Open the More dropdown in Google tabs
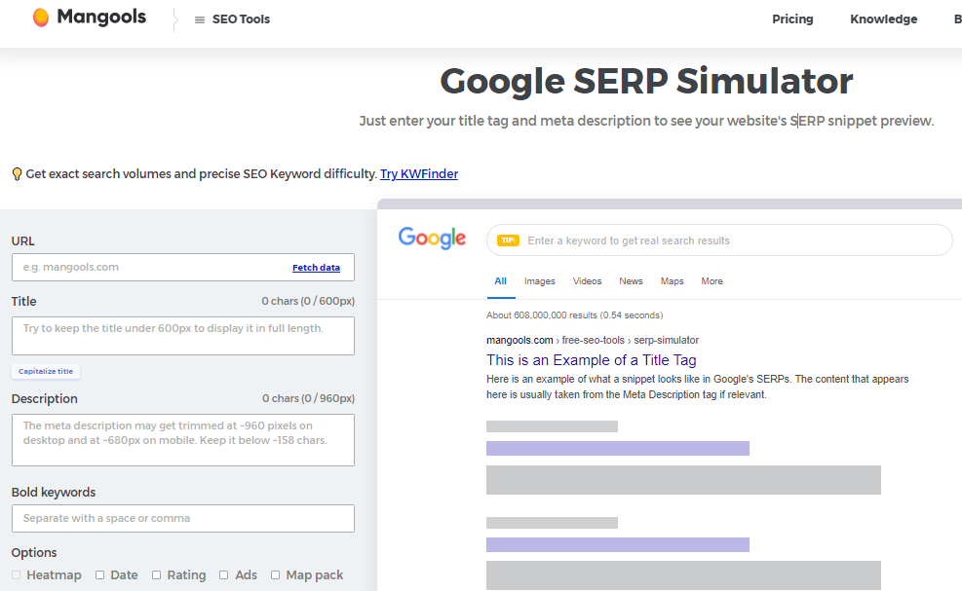Screen dimensions: 962x591 712,280
